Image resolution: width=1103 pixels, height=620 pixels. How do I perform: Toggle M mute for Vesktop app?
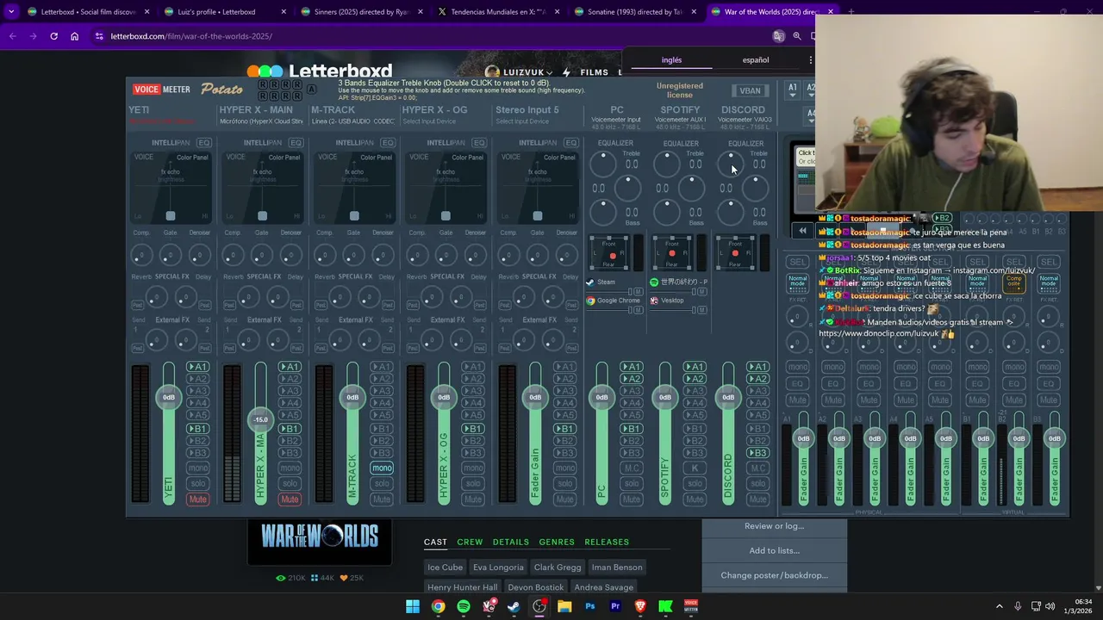pos(701,310)
